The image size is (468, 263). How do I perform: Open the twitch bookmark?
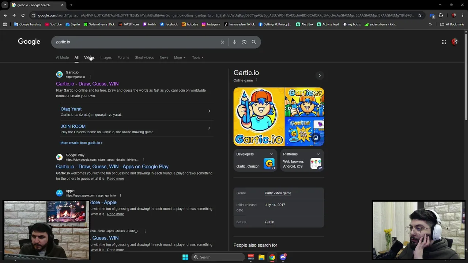(x=150, y=24)
